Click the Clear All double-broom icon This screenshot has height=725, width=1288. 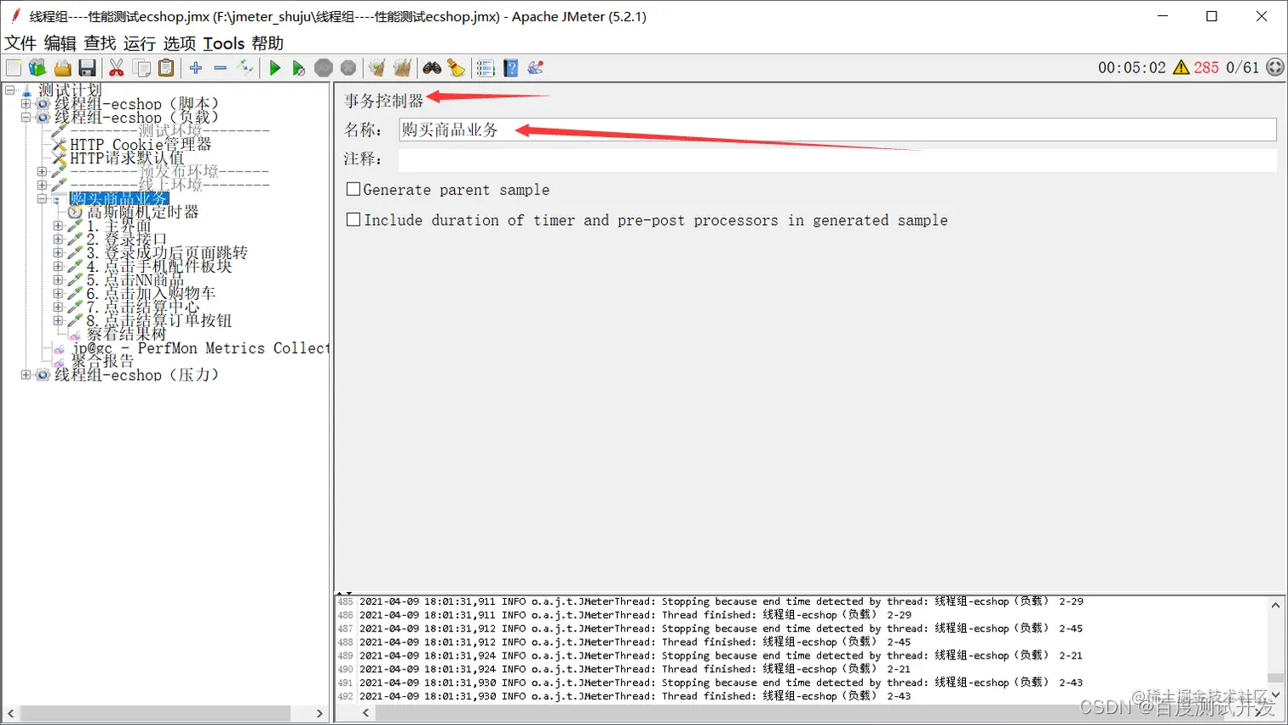[402, 68]
